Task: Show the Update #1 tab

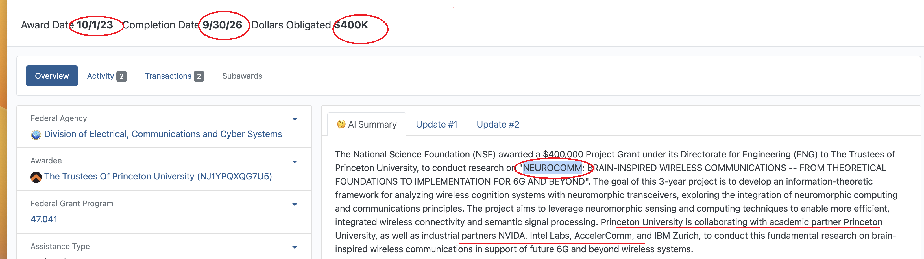Action: point(437,124)
